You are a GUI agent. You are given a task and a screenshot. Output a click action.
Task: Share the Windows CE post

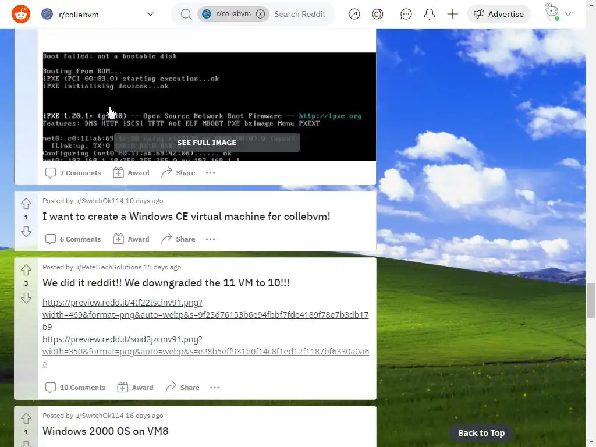click(178, 239)
